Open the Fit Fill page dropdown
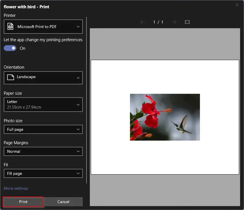 point(43,173)
